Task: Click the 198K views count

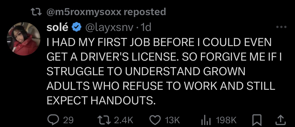Action: tap(226, 120)
